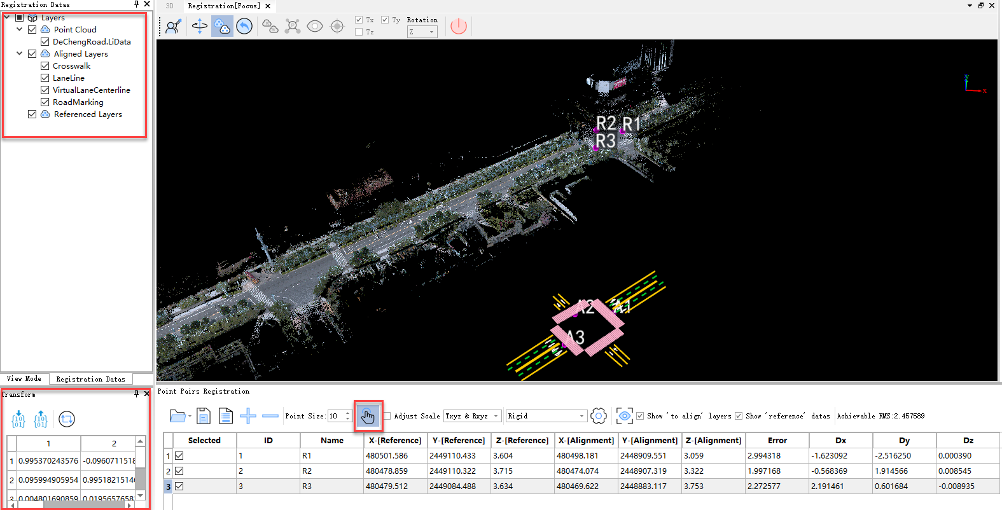Click the minus icon to remove point pair
The image size is (1002, 510).
tap(270, 416)
